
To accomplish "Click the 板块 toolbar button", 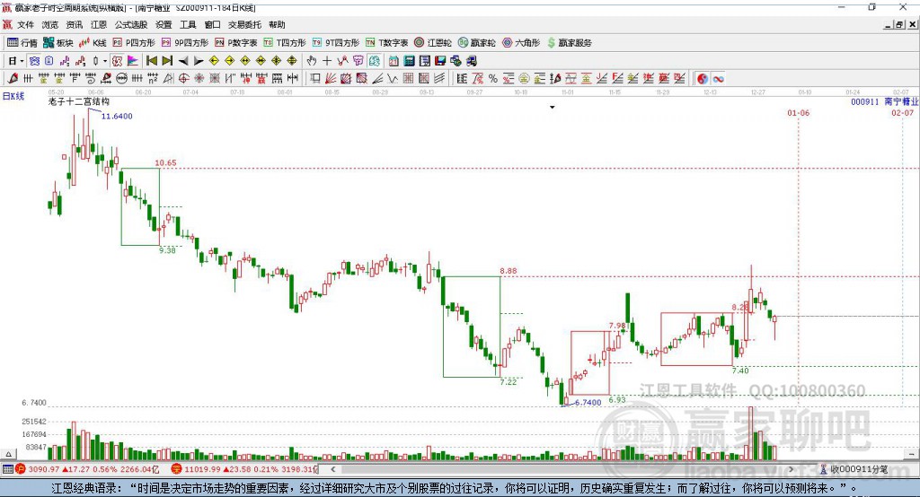I will [x=58, y=43].
